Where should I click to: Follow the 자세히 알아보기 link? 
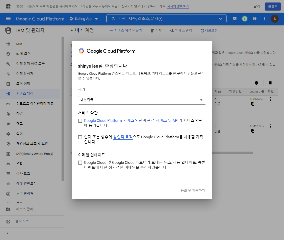pyautogui.click(x=178, y=6)
